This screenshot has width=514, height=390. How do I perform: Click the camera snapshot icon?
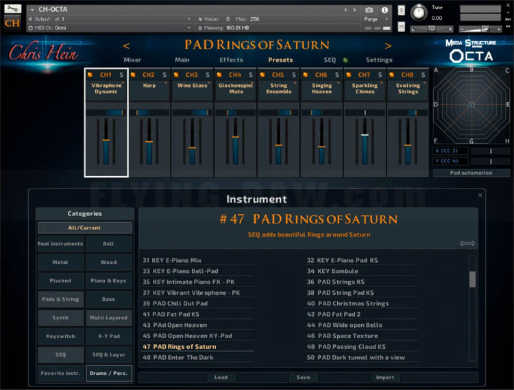(369, 10)
